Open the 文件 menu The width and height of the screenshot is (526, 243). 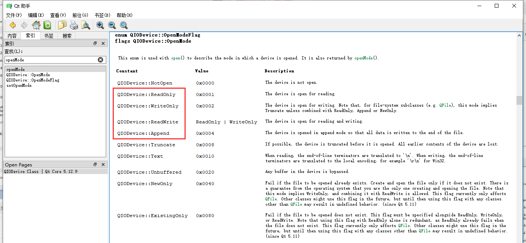click(x=13, y=15)
